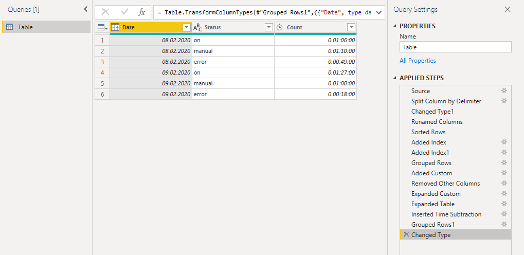Delete the Changed Type step with X
This screenshot has height=255, width=524.
(406, 234)
